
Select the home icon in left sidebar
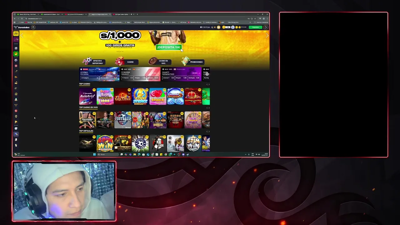pyautogui.click(x=16, y=48)
